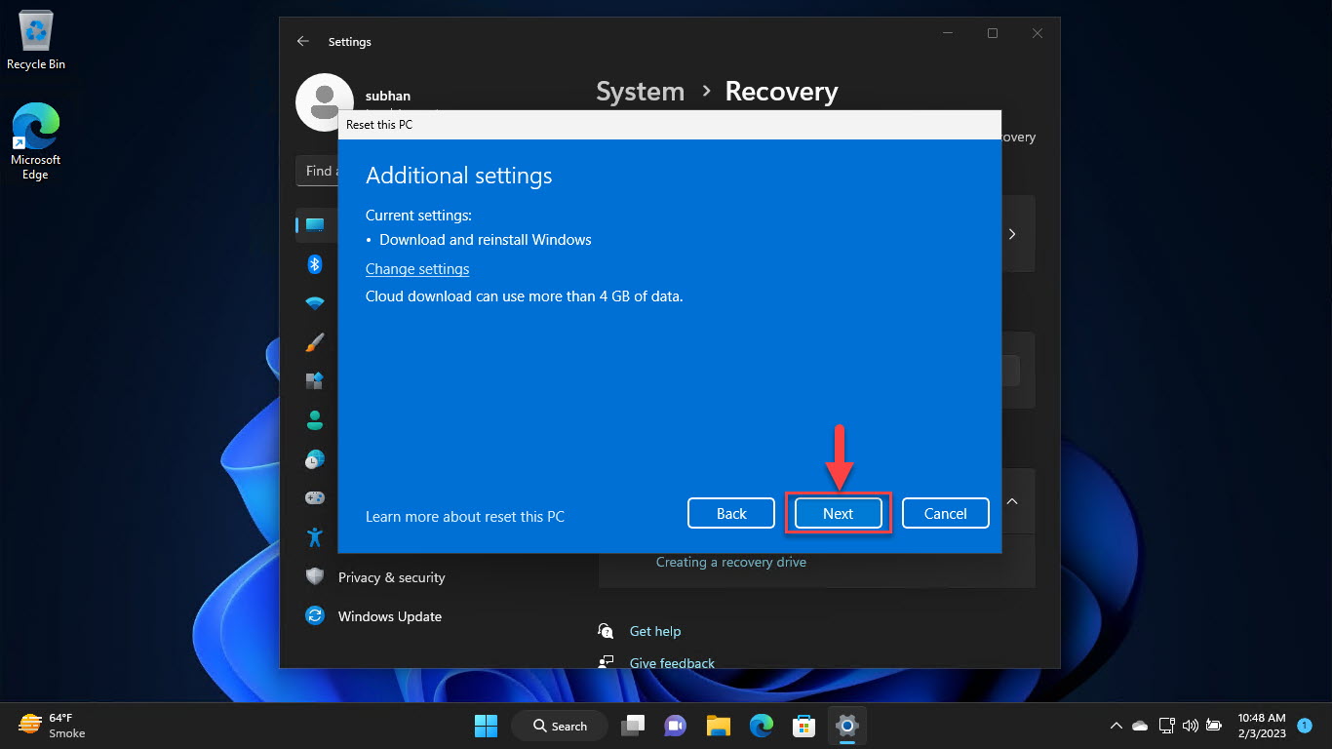
Task: Click the Find a setting search box
Action: (317, 171)
